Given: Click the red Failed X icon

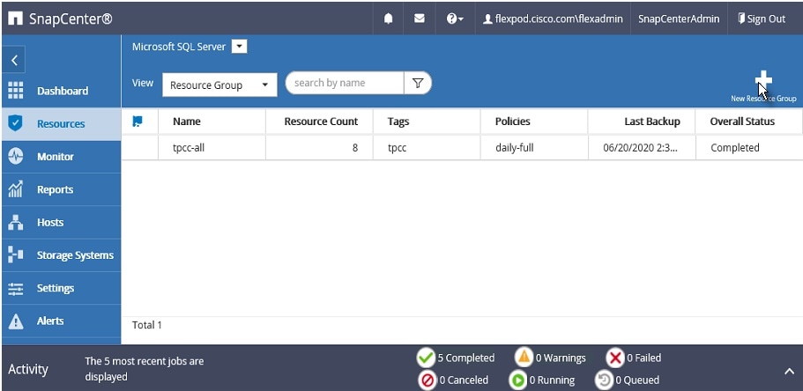Looking at the screenshot, I should coord(615,358).
